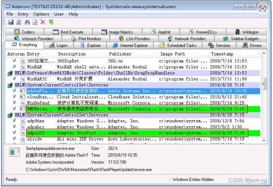Open the Help menu

[73, 14]
